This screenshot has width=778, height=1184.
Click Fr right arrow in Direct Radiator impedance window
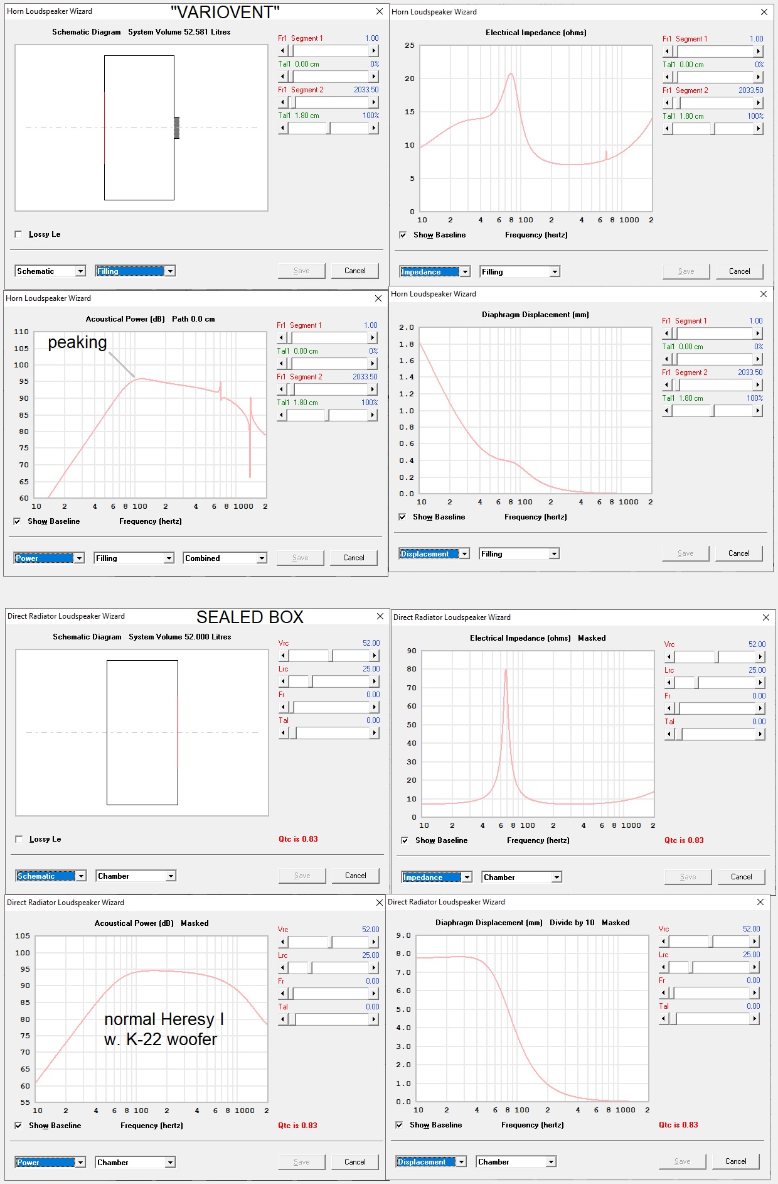pyautogui.click(x=760, y=709)
